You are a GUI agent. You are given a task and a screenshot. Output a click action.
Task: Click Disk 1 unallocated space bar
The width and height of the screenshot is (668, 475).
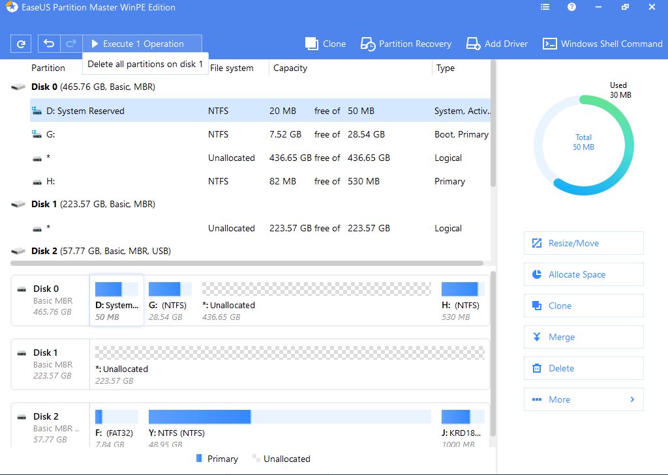click(290, 353)
